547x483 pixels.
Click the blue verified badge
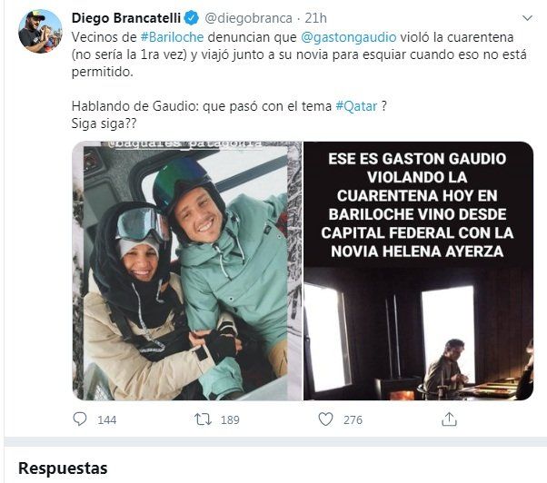191,18
